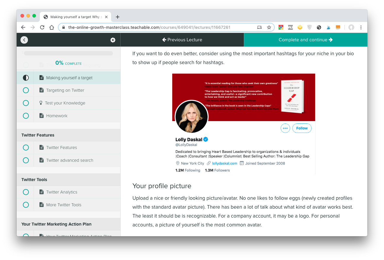This screenshot has width=384, height=260.
Task: Toggle completion circle for Making yourself a target
Action: point(26,78)
